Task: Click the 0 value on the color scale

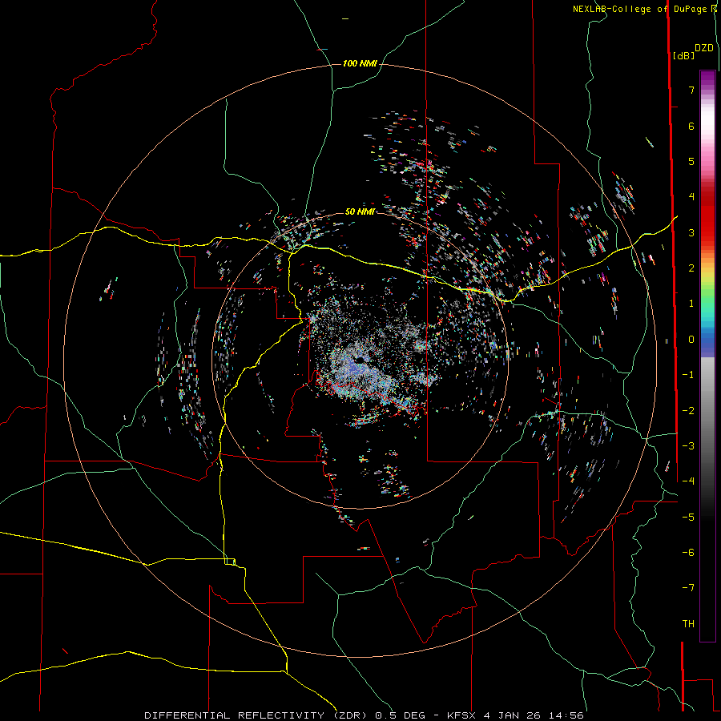Action: coord(691,340)
